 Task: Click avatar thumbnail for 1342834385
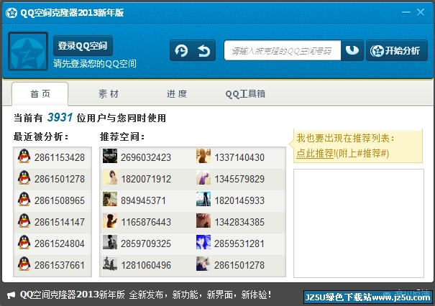[203, 221]
